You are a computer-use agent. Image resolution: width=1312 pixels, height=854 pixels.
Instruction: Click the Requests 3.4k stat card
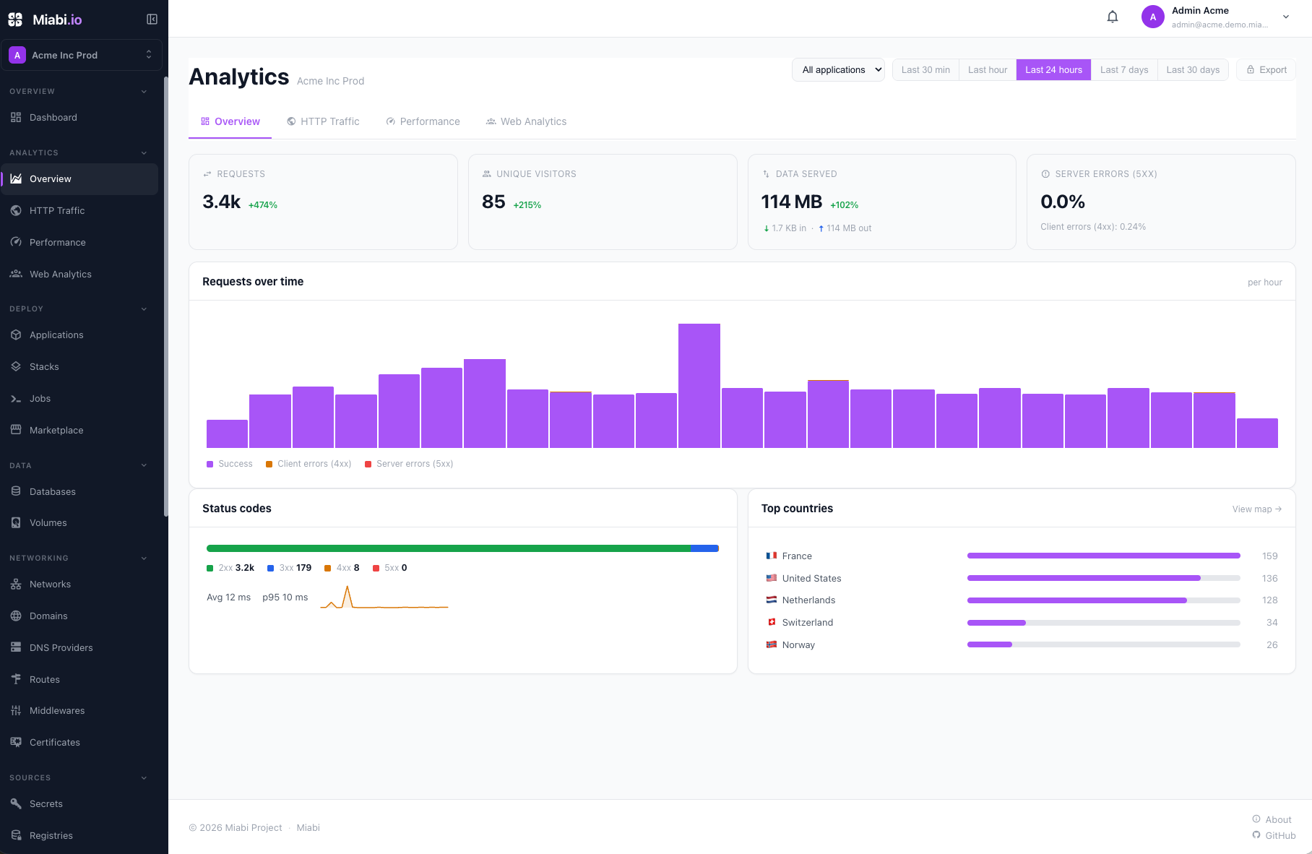tap(323, 202)
